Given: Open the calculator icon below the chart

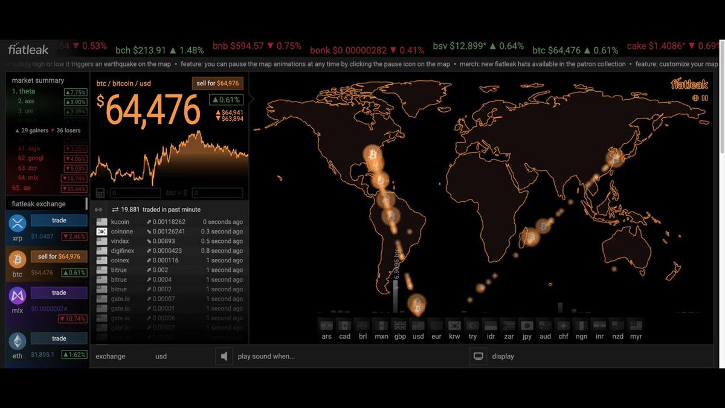Looking at the screenshot, I should coord(100,193).
